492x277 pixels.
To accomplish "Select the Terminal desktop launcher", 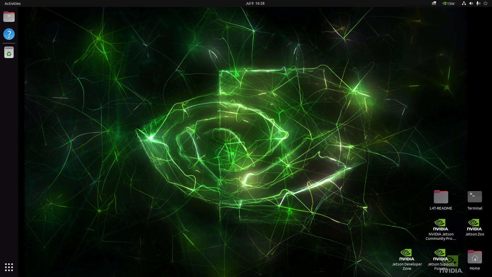I will 475,200.
